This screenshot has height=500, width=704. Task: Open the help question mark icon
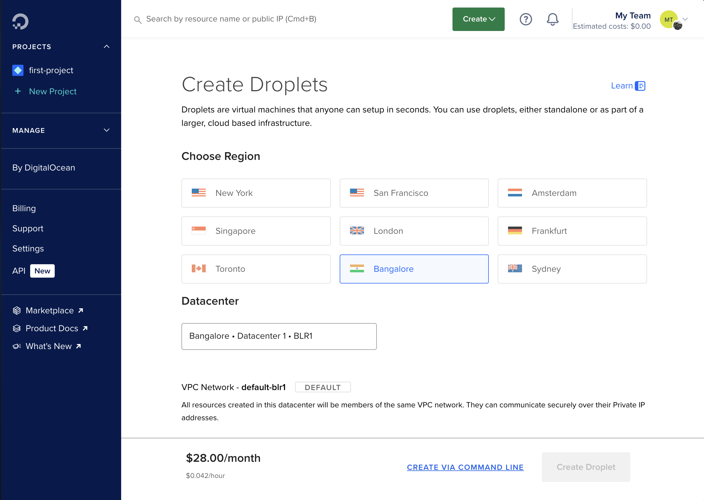pyautogui.click(x=526, y=19)
